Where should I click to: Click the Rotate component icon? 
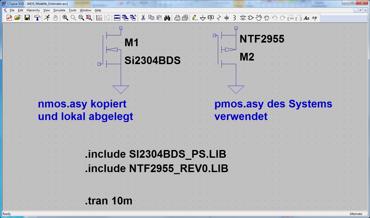tap(291, 18)
